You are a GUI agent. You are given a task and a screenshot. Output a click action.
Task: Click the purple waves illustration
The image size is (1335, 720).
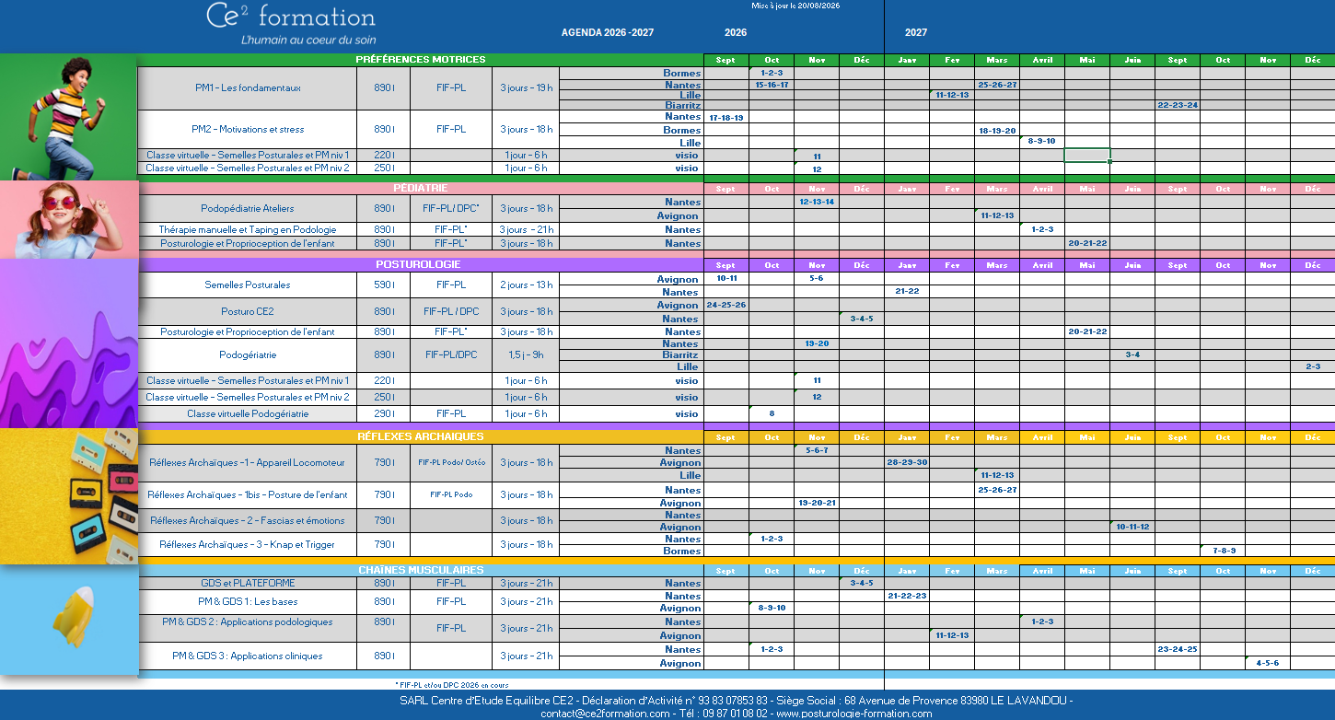68,343
